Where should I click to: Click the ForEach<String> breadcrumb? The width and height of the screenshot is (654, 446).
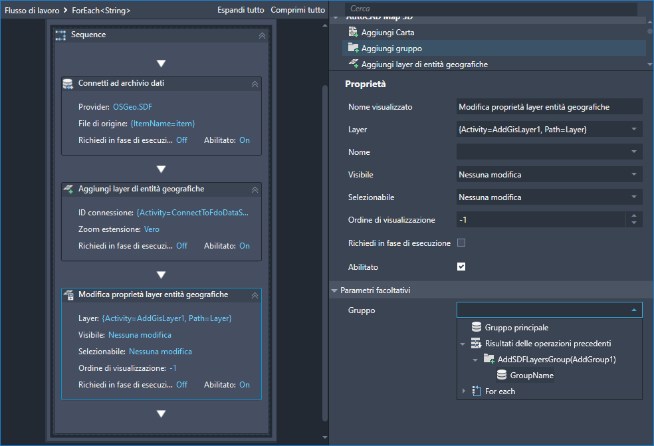tap(101, 11)
